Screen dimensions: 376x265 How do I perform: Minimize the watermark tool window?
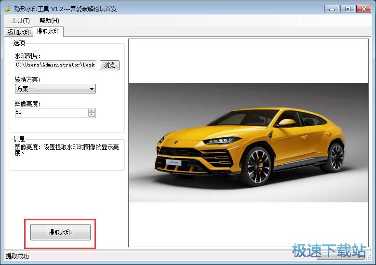[x=332, y=9]
